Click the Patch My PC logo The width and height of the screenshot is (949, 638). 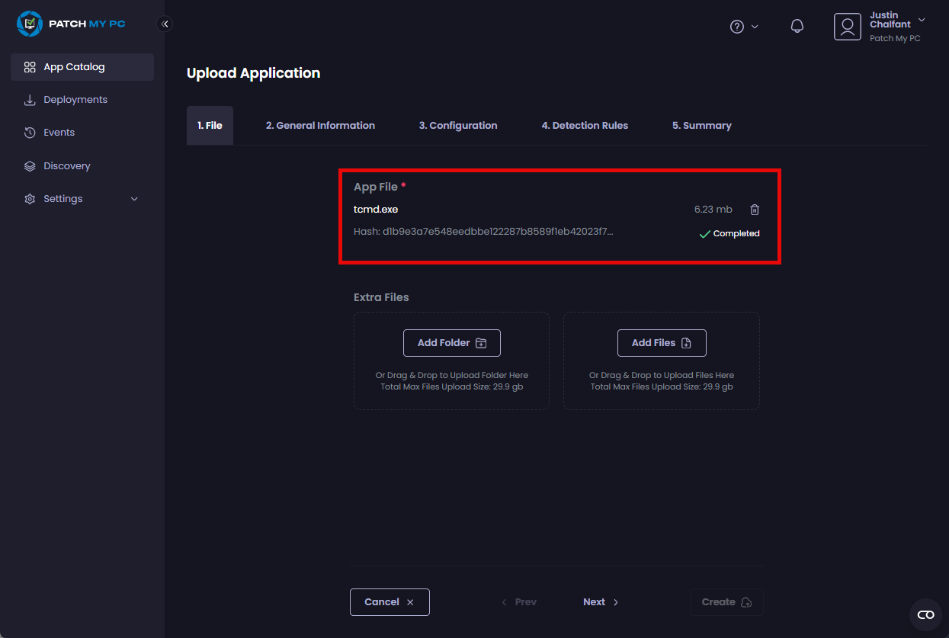[x=71, y=24]
